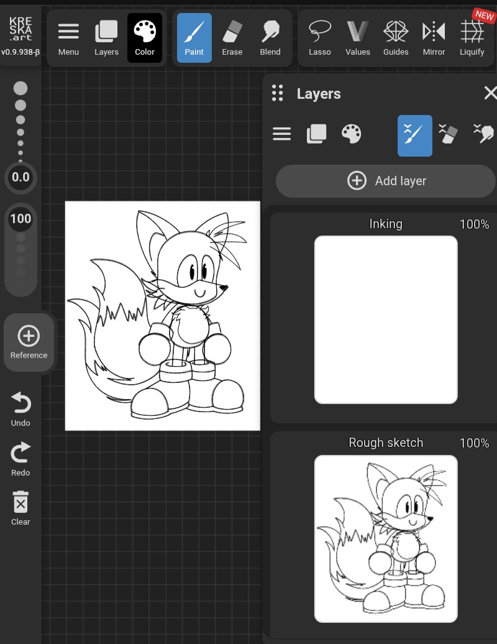The width and height of the screenshot is (497, 644).
Task: Grab the Layers panel drag handle
Action: (278, 93)
